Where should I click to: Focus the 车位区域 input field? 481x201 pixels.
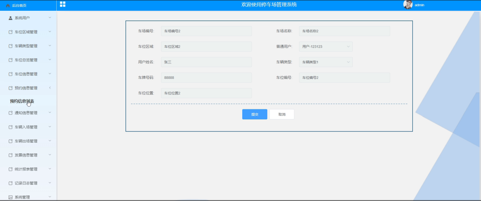(x=206, y=47)
